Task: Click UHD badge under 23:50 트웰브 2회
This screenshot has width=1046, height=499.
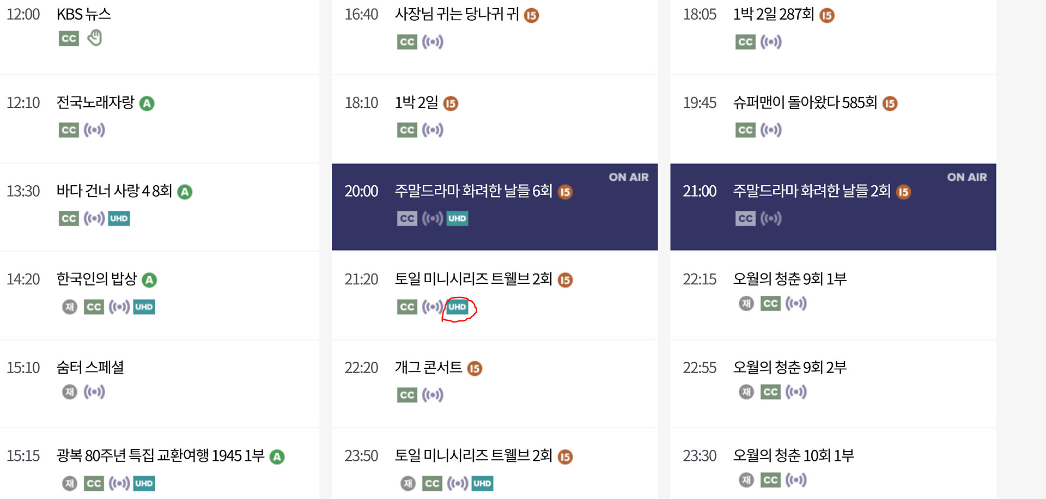Action: point(482,483)
